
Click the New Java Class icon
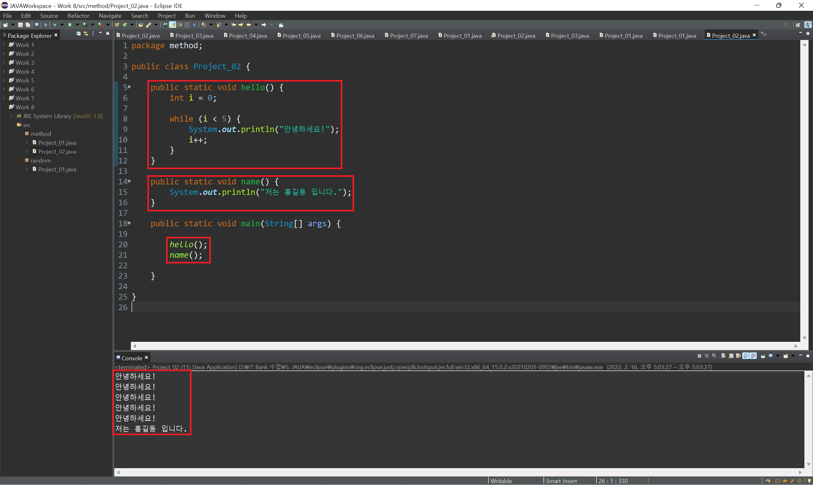coord(125,25)
